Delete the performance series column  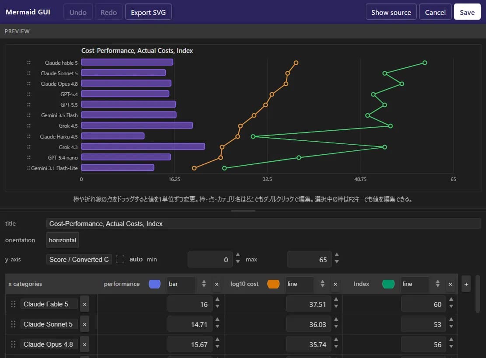point(217,284)
